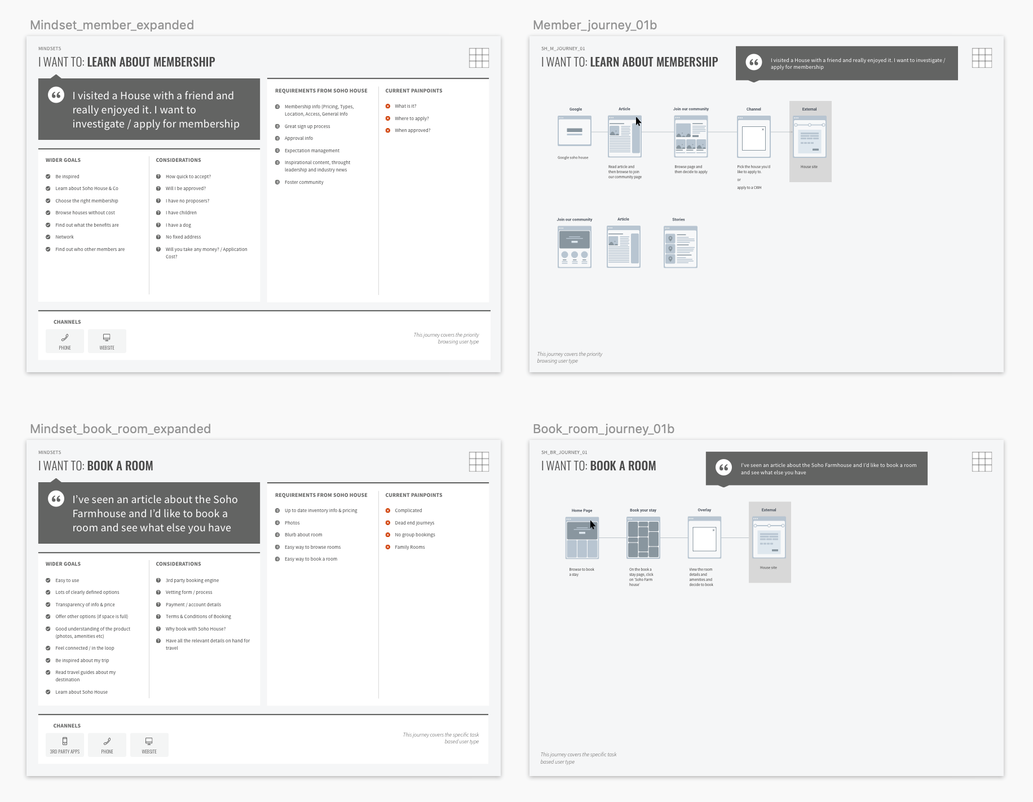Select the WEBSITE channel icon in book a room mindset
This screenshot has height=802, width=1033.
[x=149, y=745]
